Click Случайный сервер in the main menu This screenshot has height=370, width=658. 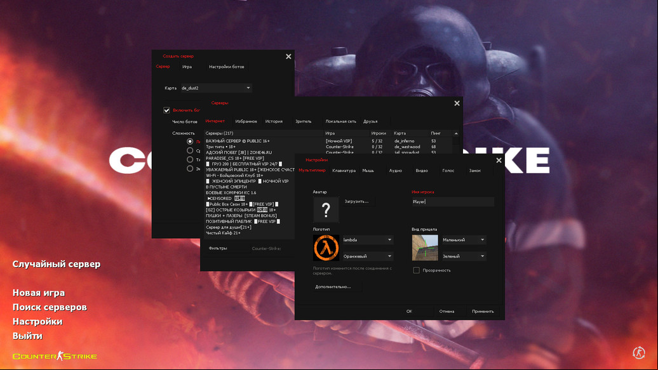57,264
